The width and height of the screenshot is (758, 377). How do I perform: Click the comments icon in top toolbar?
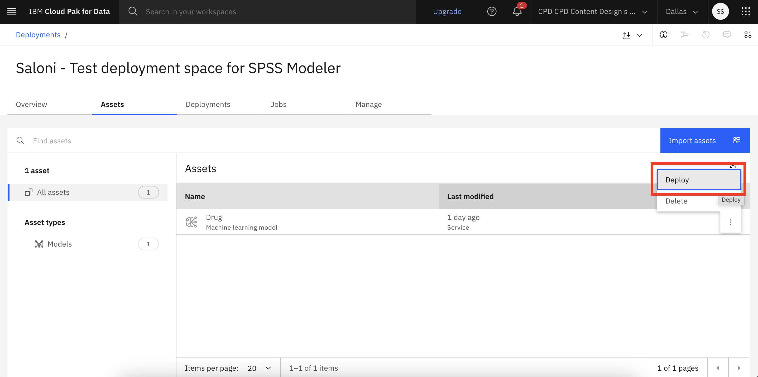727,34
